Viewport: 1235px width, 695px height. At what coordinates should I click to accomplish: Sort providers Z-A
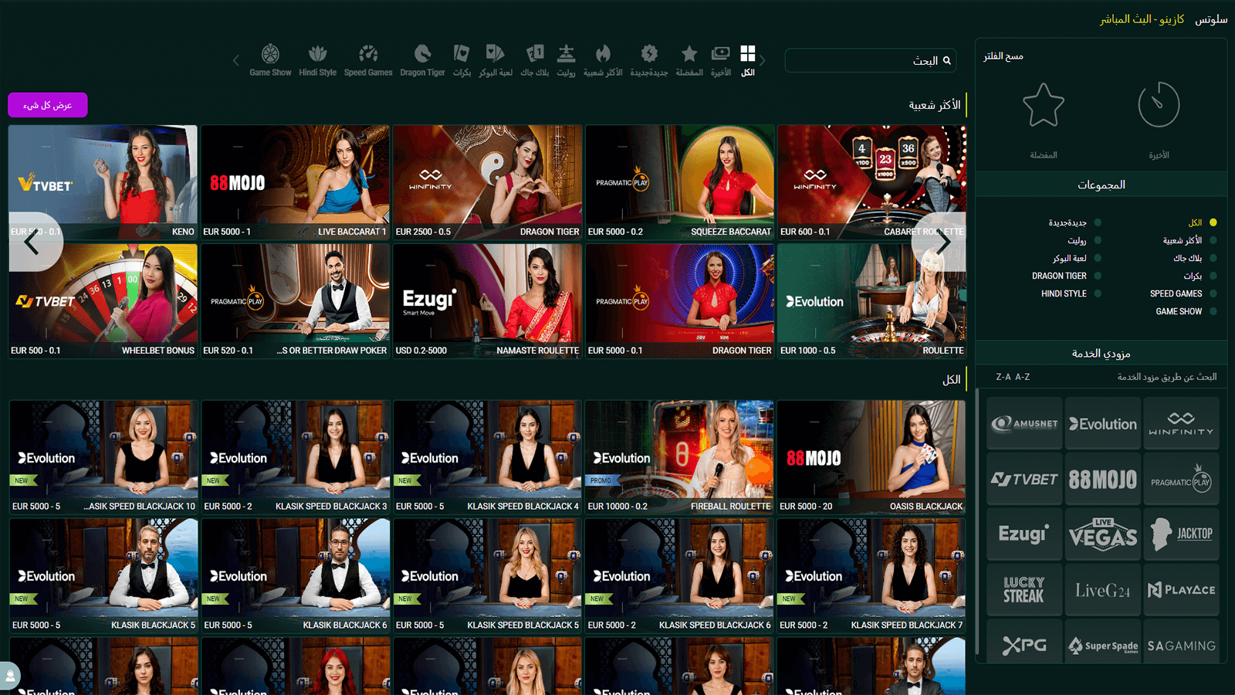[1003, 377]
